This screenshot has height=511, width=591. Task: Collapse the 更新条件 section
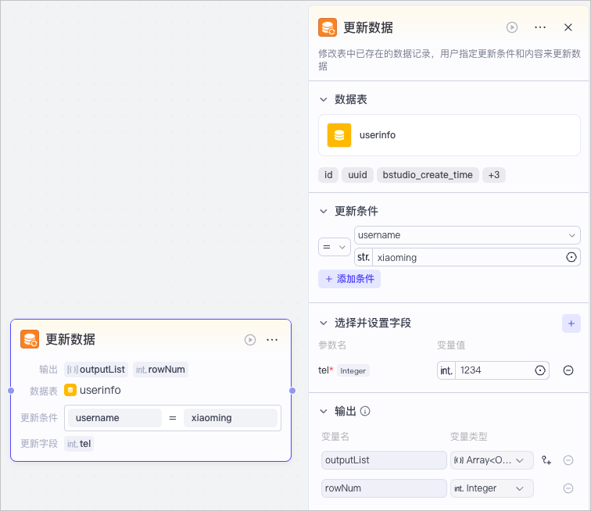click(x=324, y=211)
